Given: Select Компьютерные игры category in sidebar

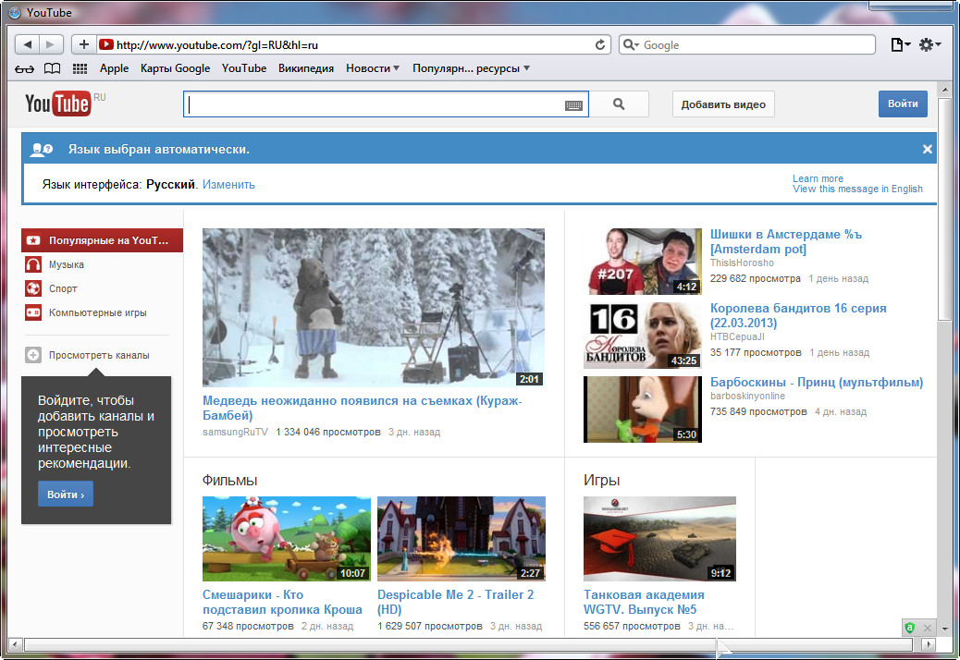Looking at the screenshot, I should coord(97,312).
